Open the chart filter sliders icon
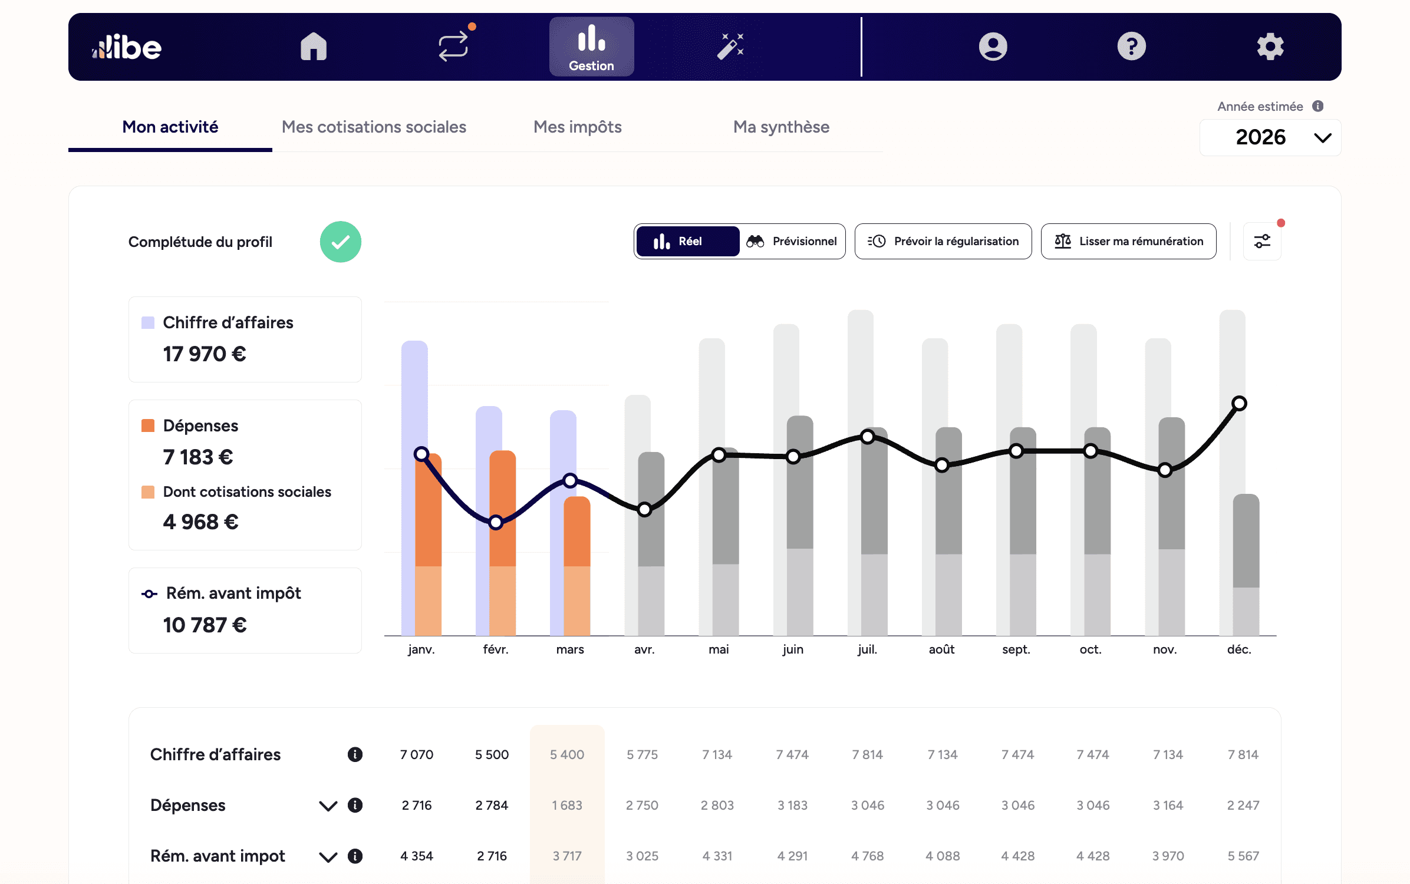The width and height of the screenshot is (1410, 884). (x=1261, y=242)
